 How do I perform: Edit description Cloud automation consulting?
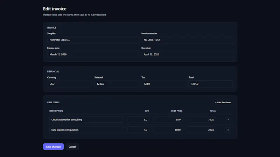(86, 120)
